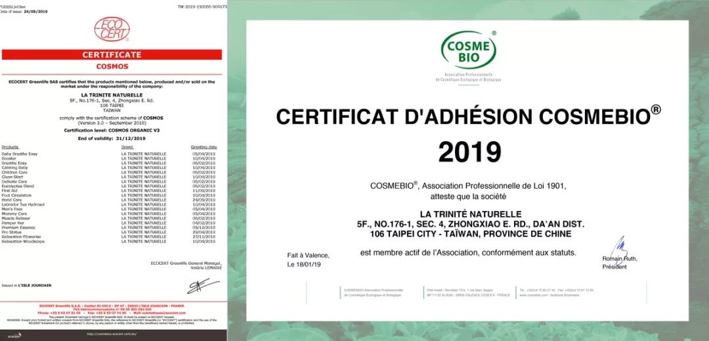The image size is (709, 341).
Task: Click the 24/05/2019 granting date for Hand Care
Action: [x=204, y=200]
